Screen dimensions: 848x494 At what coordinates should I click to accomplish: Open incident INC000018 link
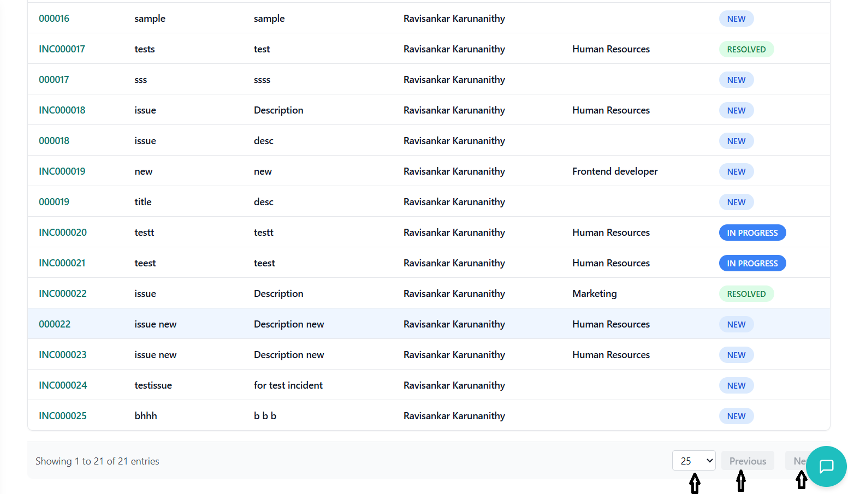pyautogui.click(x=62, y=110)
